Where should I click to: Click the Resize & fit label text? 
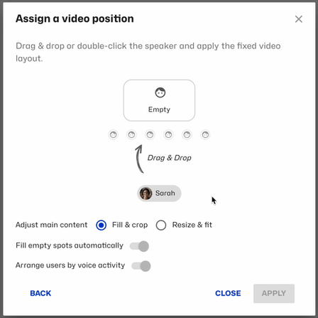192,225
